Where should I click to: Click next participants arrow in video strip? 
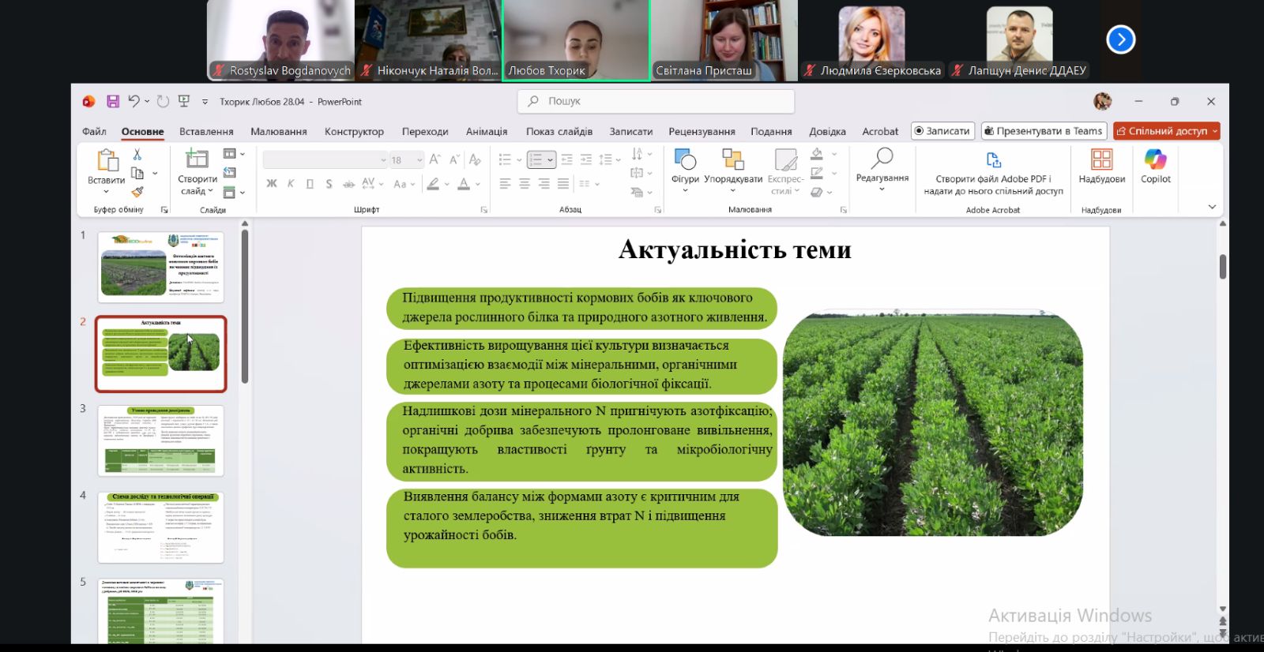(x=1121, y=39)
